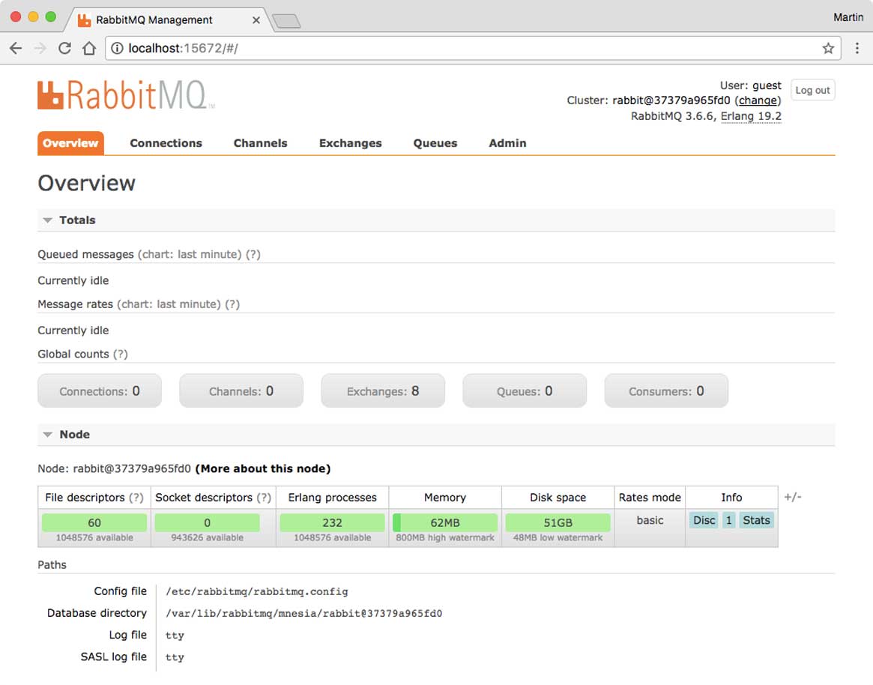Screen dimensions: 873x685
Task: Close the RabbitMQ Management tab
Action: [256, 20]
